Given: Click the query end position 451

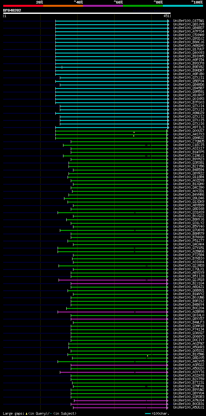Looking at the screenshot, I should point(166,16).
